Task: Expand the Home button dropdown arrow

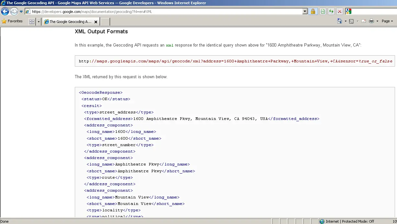Action: coord(346,21)
